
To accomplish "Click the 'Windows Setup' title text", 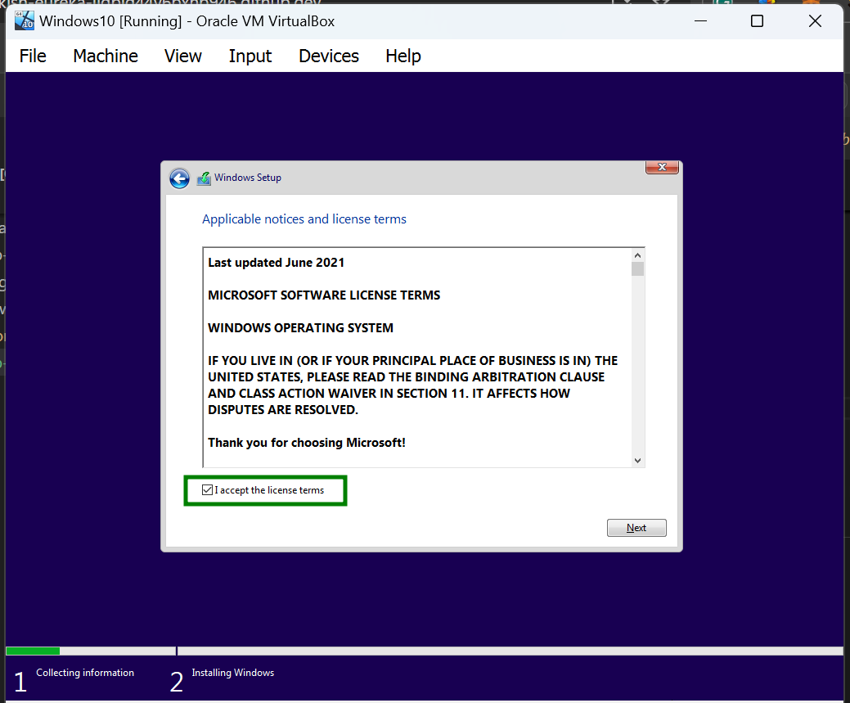I will tap(248, 178).
